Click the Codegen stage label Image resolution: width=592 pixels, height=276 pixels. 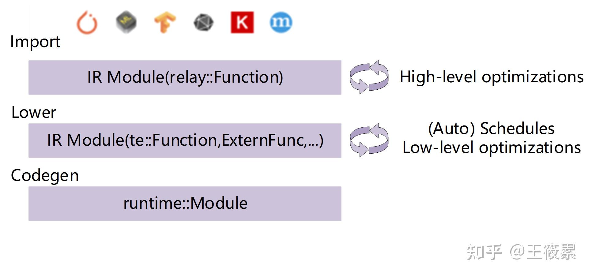click(45, 176)
